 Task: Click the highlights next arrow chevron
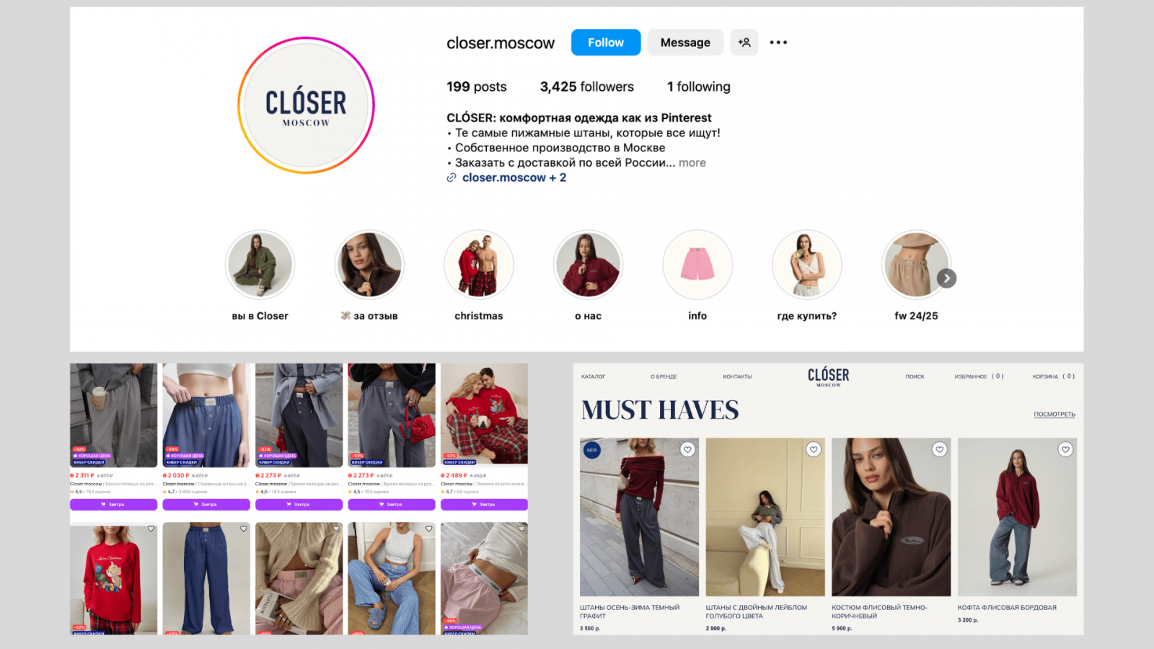point(946,278)
